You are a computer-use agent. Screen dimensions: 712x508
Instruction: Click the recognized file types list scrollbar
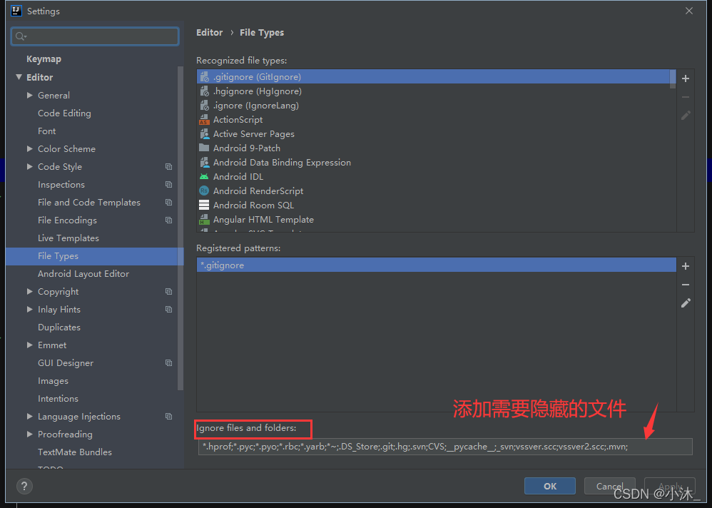[673, 79]
